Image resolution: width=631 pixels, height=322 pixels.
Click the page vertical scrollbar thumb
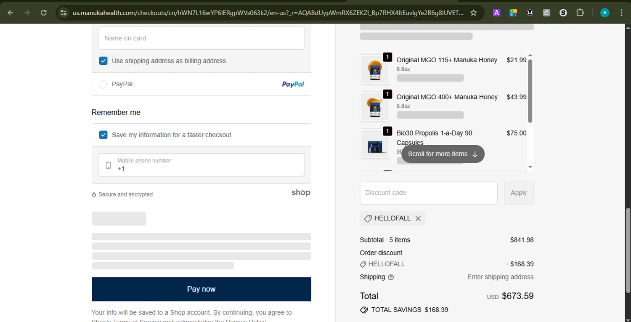[x=628, y=250]
